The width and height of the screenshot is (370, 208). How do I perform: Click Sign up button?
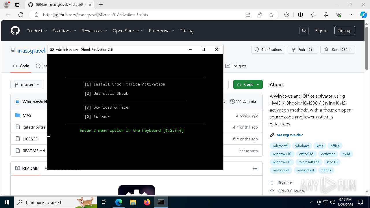[x=345, y=31]
